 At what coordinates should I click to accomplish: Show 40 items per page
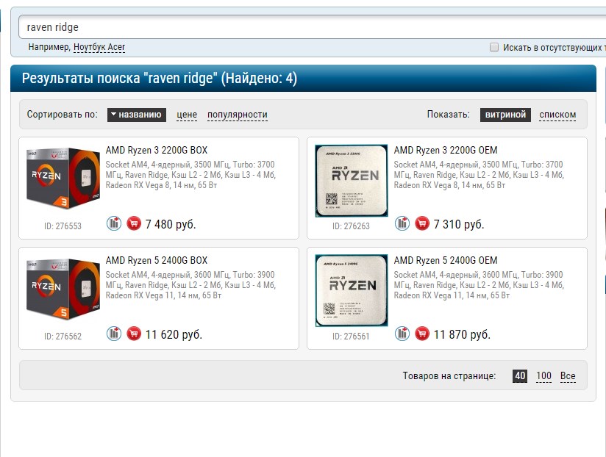click(520, 375)
